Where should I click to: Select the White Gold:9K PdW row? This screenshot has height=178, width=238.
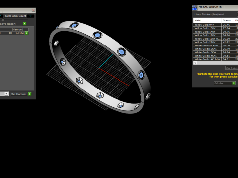click(216, 45)
